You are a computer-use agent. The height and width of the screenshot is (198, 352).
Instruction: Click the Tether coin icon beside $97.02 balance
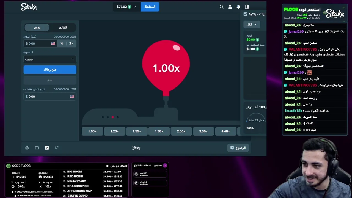pyautogui.click(x=129, y=7)
